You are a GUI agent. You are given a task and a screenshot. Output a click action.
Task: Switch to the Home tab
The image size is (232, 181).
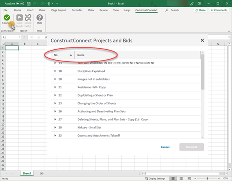coord(17,10)
